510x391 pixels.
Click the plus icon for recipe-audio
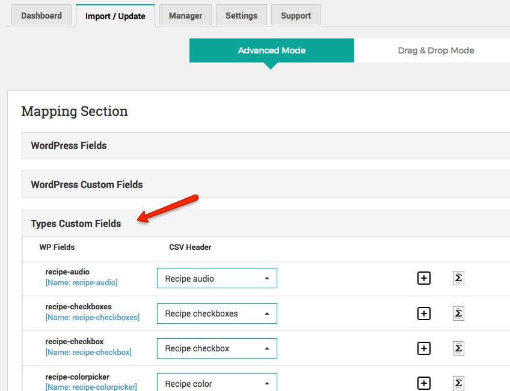(x=424, y=278)
